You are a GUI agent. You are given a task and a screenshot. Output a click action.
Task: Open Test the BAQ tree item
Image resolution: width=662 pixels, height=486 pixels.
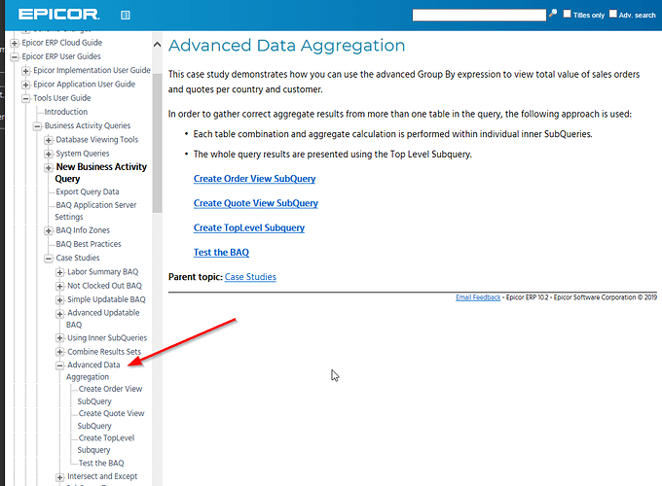point(101,464)
